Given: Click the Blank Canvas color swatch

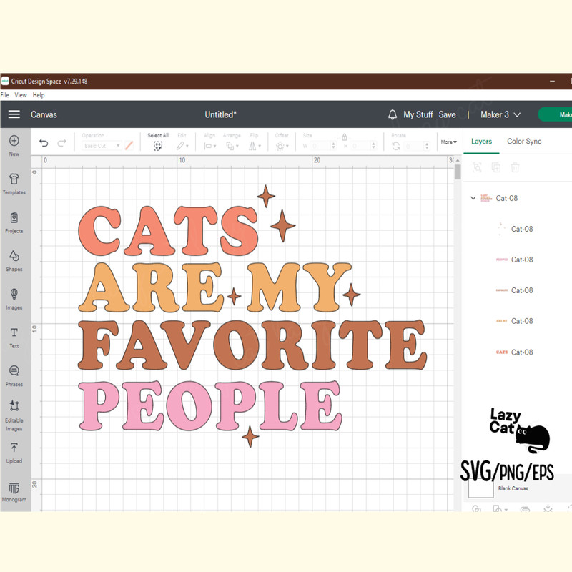Looking at the screenshot, I should tap(480, 487).
